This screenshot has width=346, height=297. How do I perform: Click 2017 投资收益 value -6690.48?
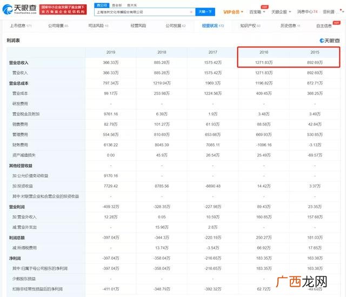pos(212,186)
